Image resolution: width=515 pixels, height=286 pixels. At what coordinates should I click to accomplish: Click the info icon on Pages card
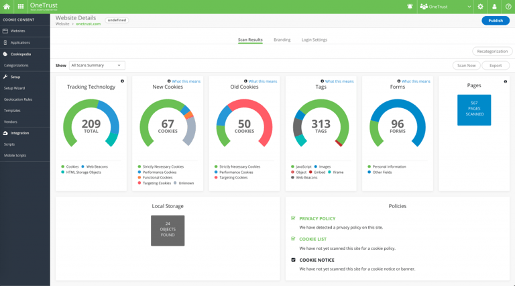point(505,81)
